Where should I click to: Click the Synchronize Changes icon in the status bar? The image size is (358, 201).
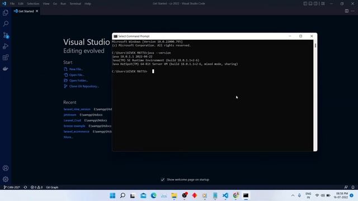pyautogui.click(x=25, y=188)
